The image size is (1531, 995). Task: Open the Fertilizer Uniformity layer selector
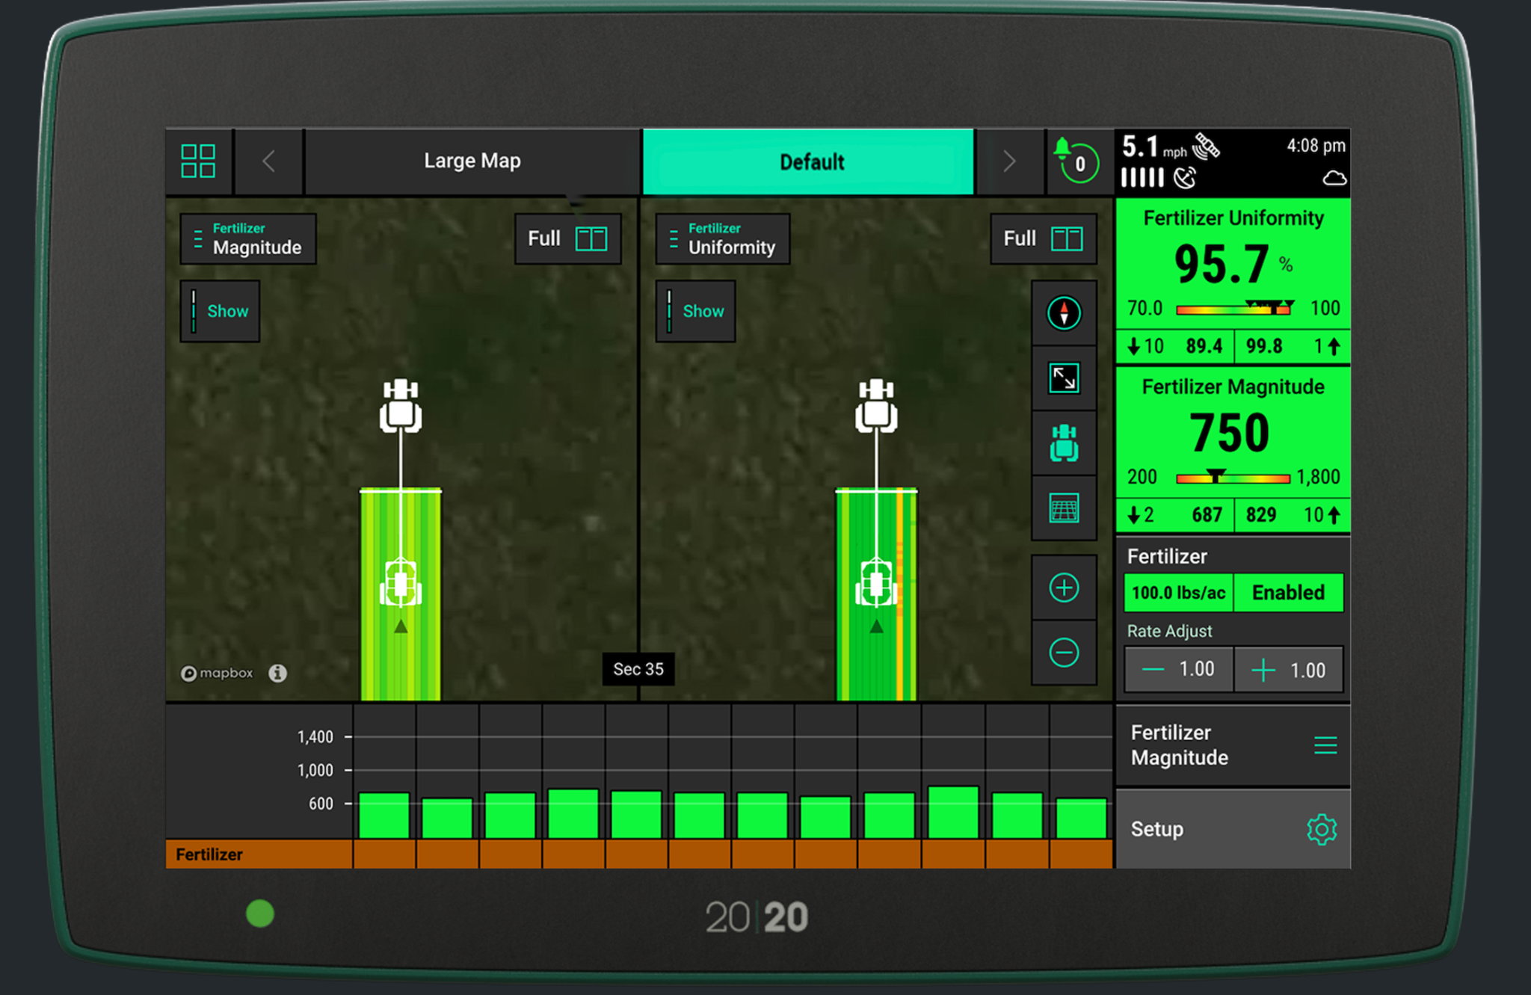click(x=722, y=239)
